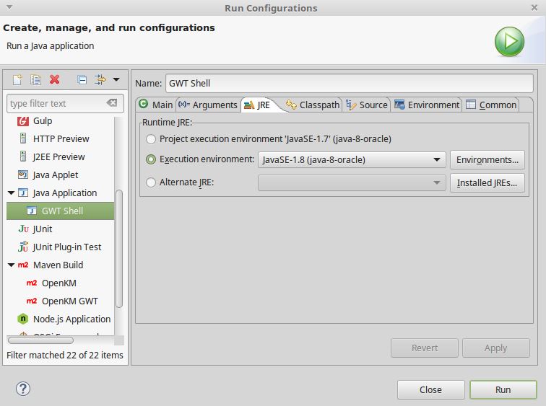Image resolution: width=546 pixels, height=406 pixels.
Task: Open the Arguments tab
Action: pos(208,105)
